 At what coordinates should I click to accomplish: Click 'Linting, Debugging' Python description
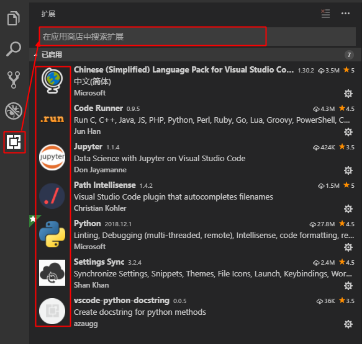pos(214,236)
